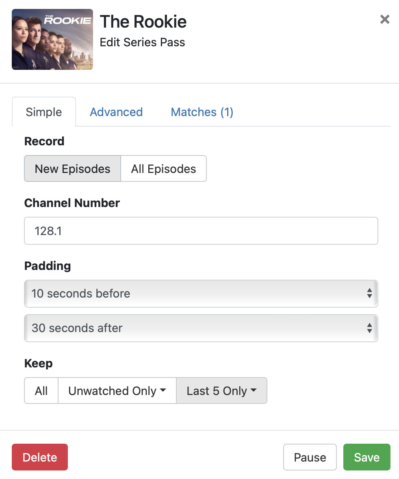Switch to the Advanced tab
This screenshot has width=399, height=479.
pos(116,112)
